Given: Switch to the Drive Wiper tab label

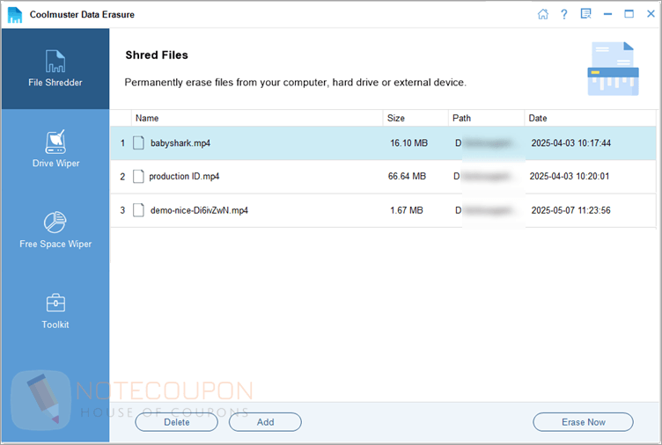Looking at the screenshot, I should click(x=55, y=164).
